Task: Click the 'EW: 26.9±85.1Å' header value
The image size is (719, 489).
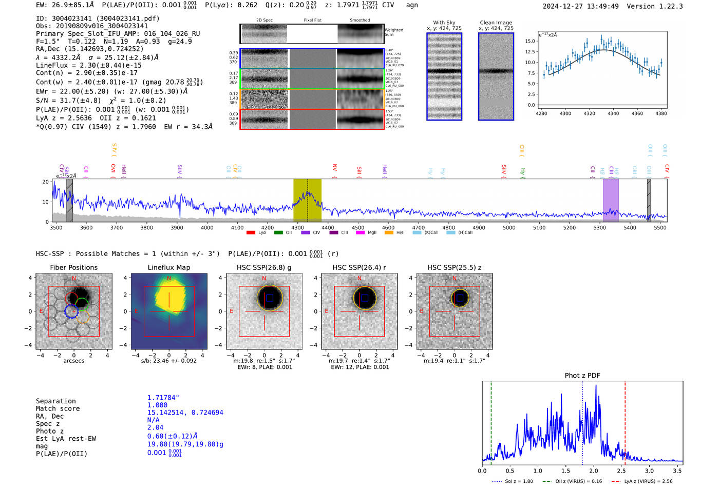Action: [65, 5]
